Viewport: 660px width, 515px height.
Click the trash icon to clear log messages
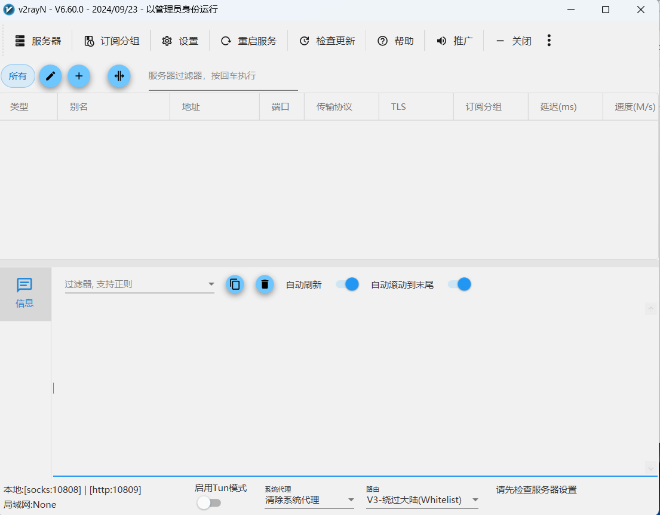pyautogui.click(x=265, y=284)
